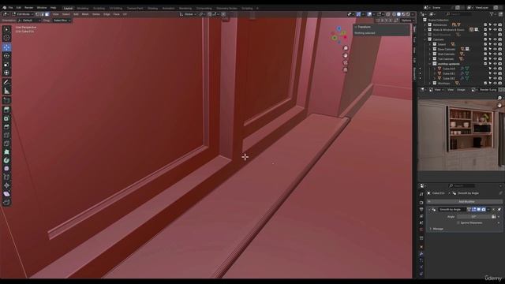The image size is (505, 284).
Task: Select Walls & Windows & Doors collection
Action: (x=448, y=30)
